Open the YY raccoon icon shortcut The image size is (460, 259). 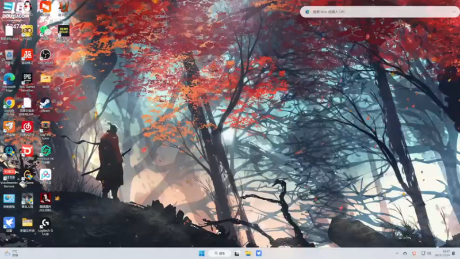pyautogui.click(x=27, y=33)
